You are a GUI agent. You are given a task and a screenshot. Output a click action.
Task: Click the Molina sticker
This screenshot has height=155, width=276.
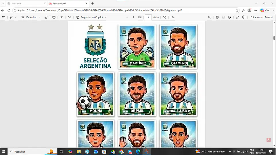(x=95, y=94)
